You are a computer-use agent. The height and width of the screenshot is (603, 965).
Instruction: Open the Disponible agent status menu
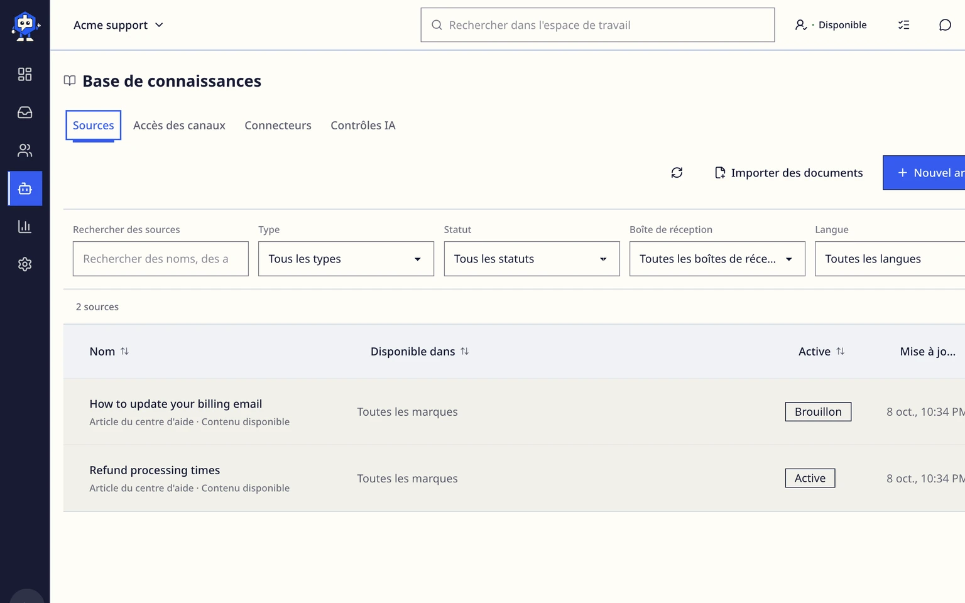tap(831, 25)
